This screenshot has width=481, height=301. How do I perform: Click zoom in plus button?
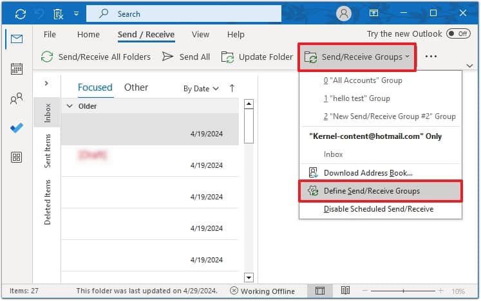440,291
